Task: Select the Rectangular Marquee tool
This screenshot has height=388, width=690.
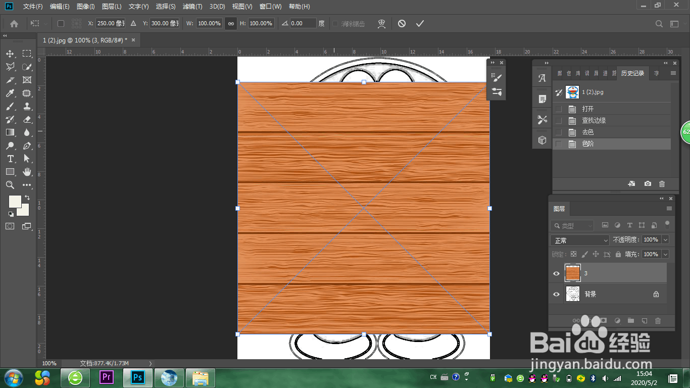Action: pos(27,54)
